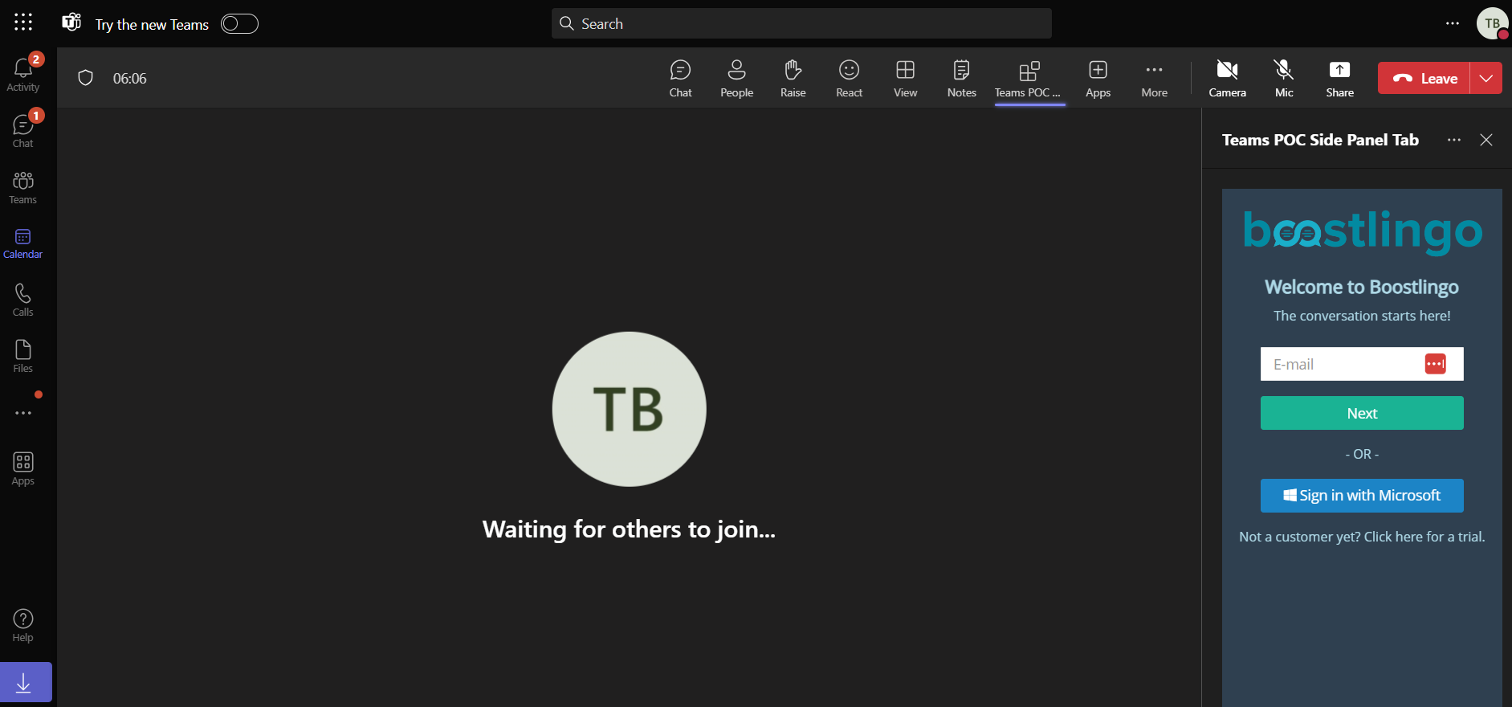1512x707 pixels.
Task: Expand the Leave options arrow
Action: (x=1486, y=79)
